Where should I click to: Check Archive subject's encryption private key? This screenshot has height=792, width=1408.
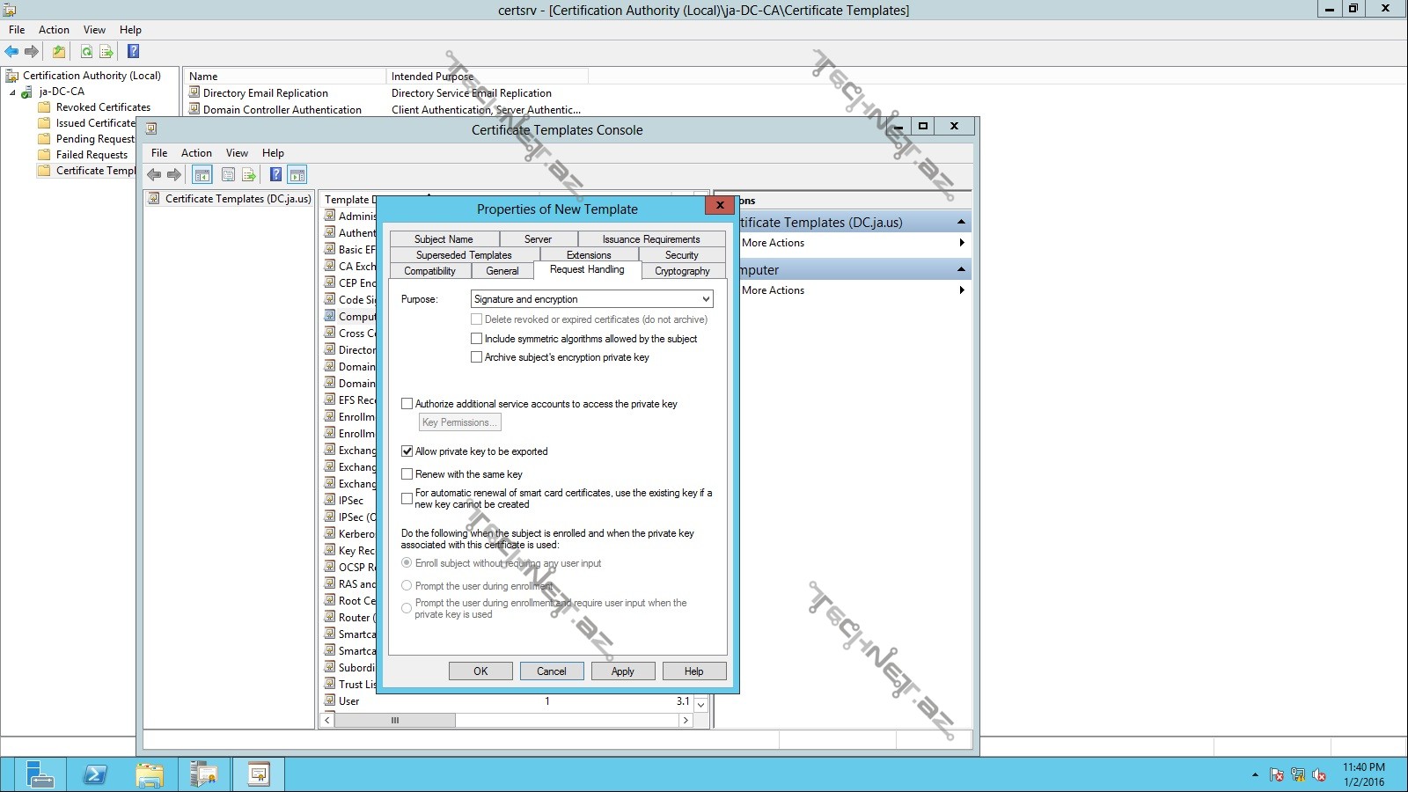476,357
